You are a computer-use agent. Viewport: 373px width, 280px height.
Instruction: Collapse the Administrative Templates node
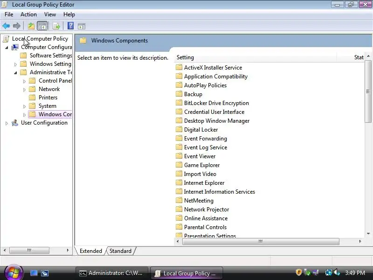pos(15,73)
